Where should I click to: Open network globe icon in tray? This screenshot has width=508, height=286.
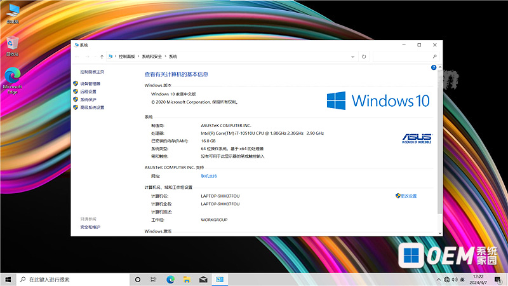(446, 280)
